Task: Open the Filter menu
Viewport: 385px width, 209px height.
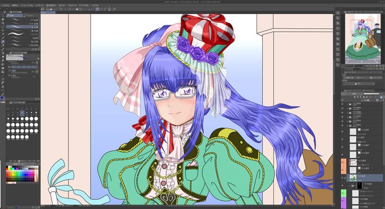Action: click(x=72, y=5)
